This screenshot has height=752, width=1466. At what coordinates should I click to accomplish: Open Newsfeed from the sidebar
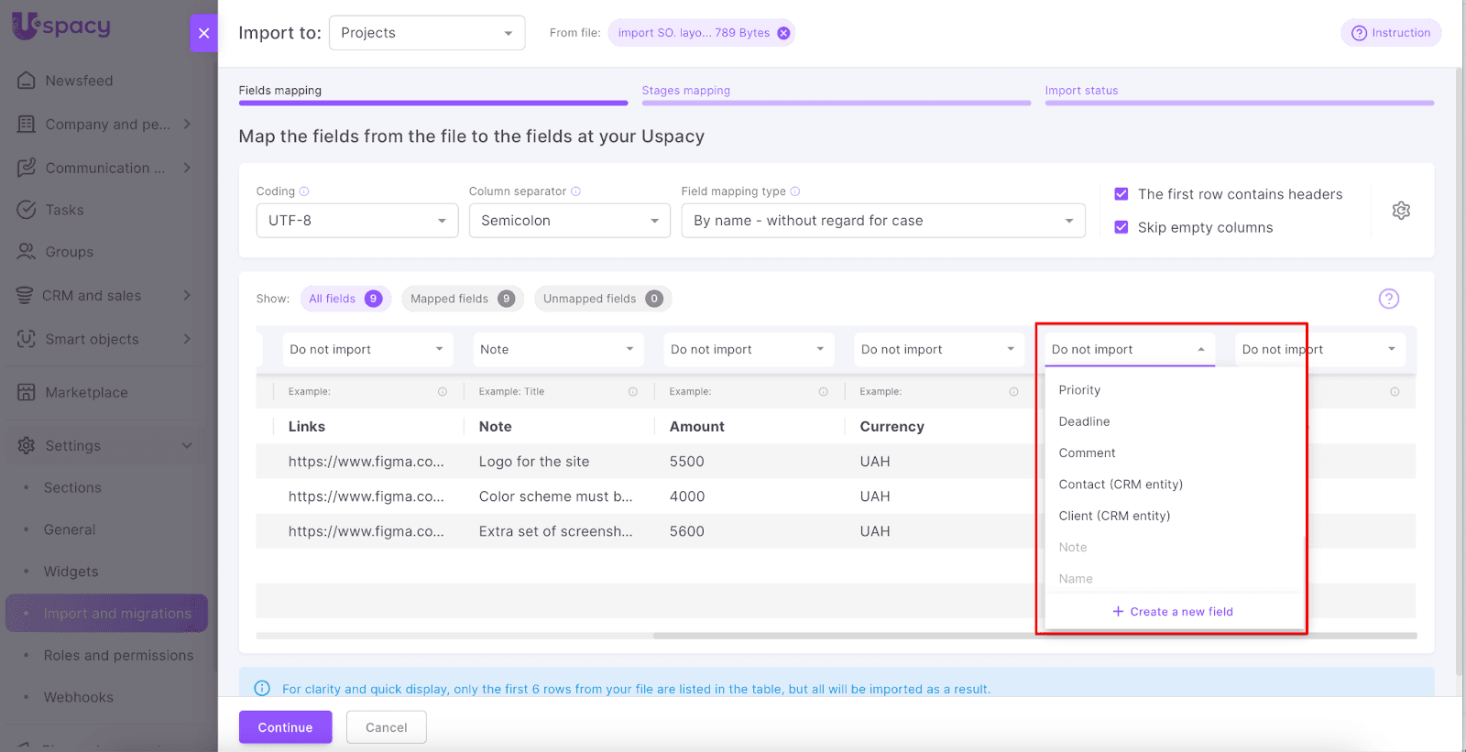pyautogui.click(x=79, y=81)
